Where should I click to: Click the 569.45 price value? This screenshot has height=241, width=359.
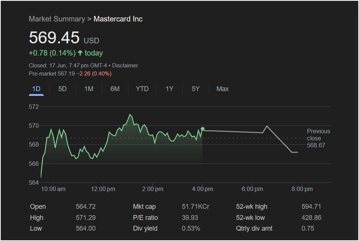54,37
